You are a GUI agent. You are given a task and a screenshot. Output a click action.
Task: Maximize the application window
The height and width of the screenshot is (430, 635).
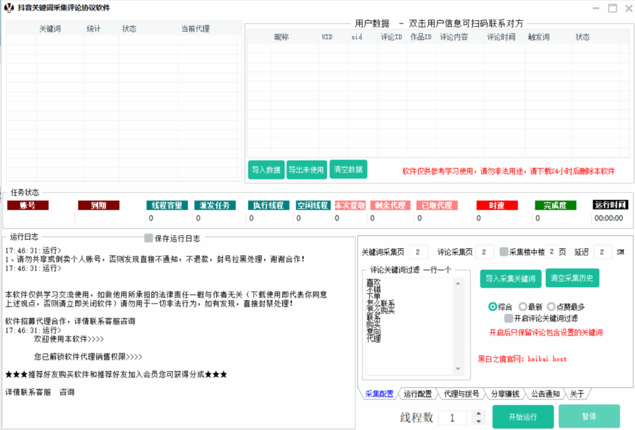612,8
